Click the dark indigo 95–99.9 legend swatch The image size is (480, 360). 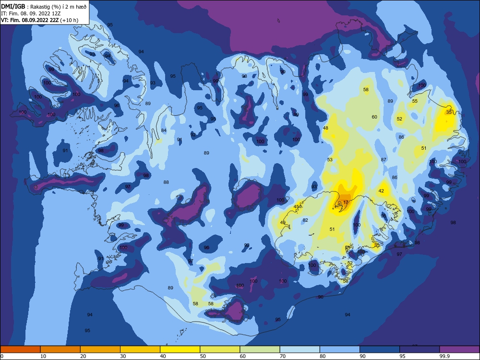[420, 349]
